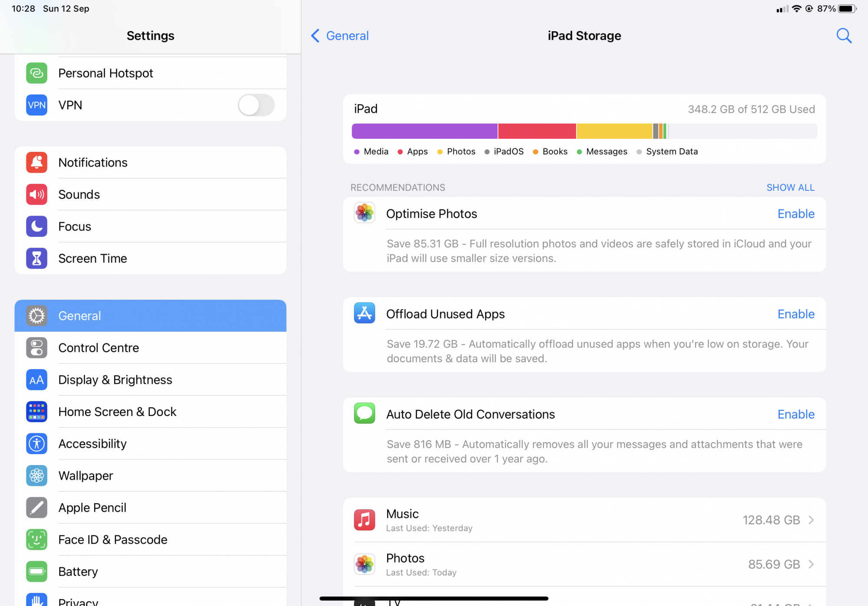Tap the Face ID & Passcode icon
The image size is (868, 606).
36,540
